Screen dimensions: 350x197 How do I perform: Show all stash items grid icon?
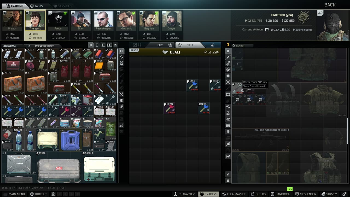point(228,51)
